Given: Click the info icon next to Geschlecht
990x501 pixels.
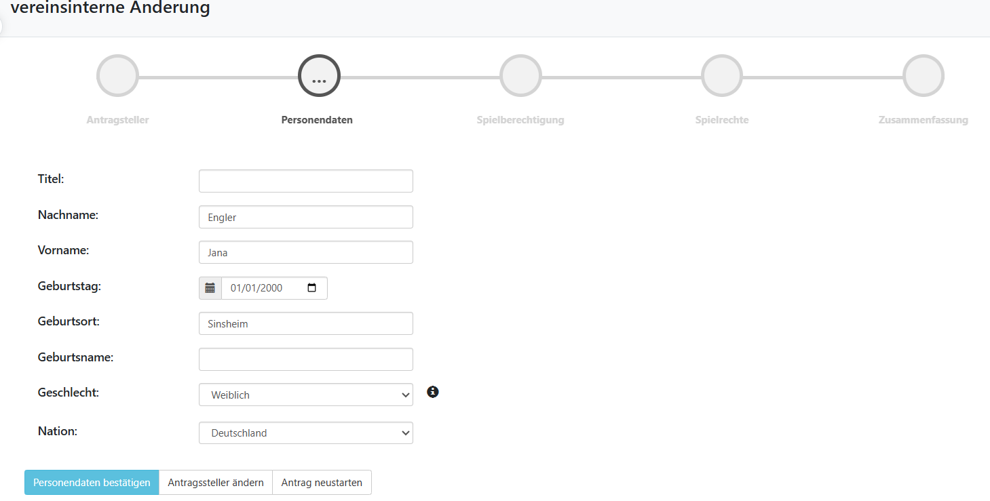Looking at the screenshot, I should coord(433,392).
